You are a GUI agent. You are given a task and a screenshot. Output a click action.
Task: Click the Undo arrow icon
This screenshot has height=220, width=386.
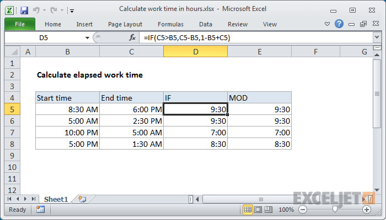(36, 10)
